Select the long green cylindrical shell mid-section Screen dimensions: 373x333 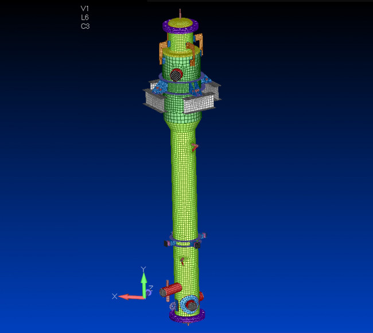tap(184, 184)
